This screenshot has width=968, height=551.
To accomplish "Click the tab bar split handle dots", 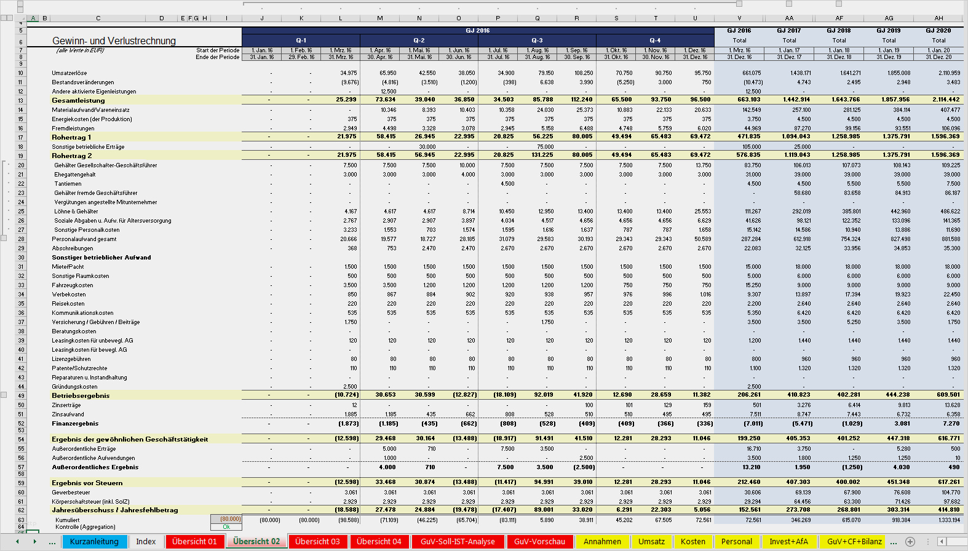I will [x=929, y=542].
